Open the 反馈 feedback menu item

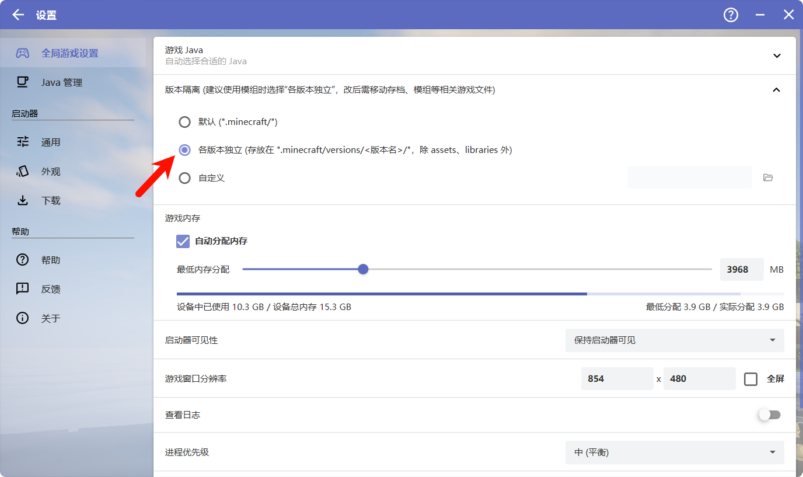click(51, 289)
